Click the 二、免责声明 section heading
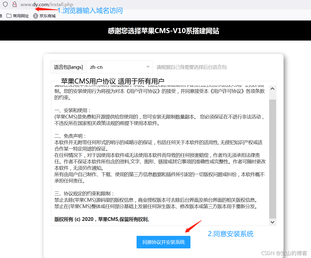This screenshot has height=258, width=311. pos(70,136)
